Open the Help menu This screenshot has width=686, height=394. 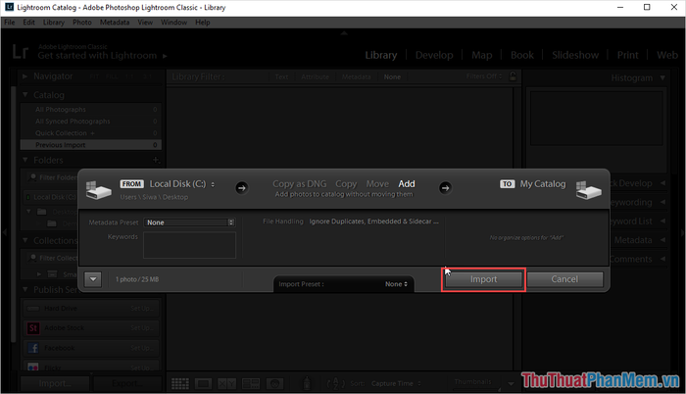203,23
